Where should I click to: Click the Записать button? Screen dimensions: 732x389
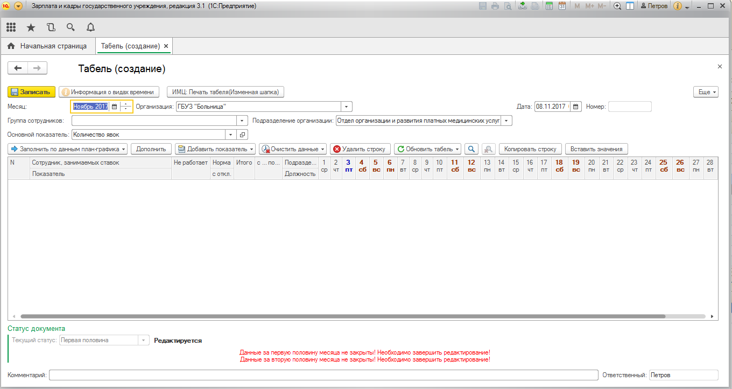(31, 92)
